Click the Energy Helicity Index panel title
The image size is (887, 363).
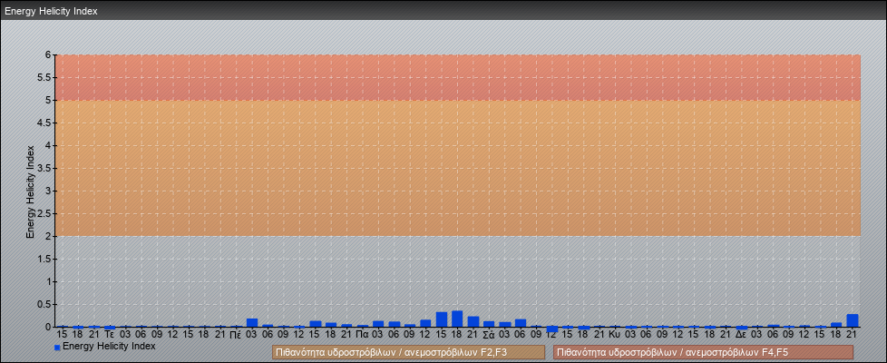[51, 11]
